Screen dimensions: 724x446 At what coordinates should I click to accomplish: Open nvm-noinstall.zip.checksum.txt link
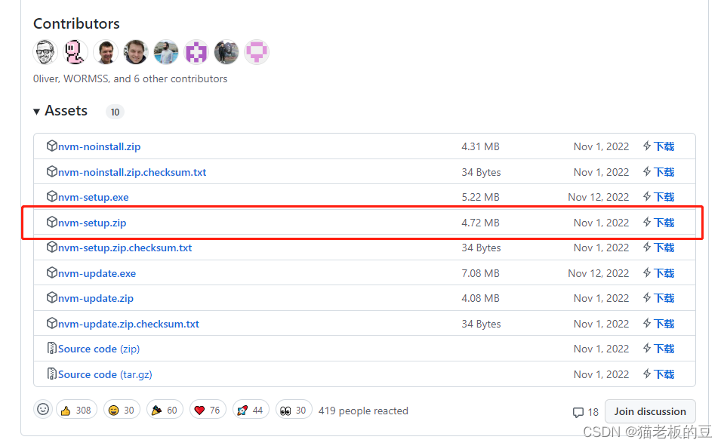(132, 172)
